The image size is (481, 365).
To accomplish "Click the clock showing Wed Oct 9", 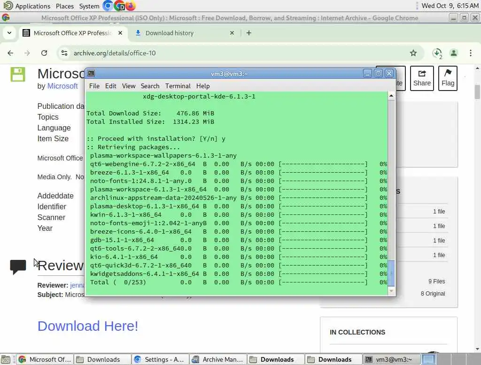I will [x=450, y=6].
